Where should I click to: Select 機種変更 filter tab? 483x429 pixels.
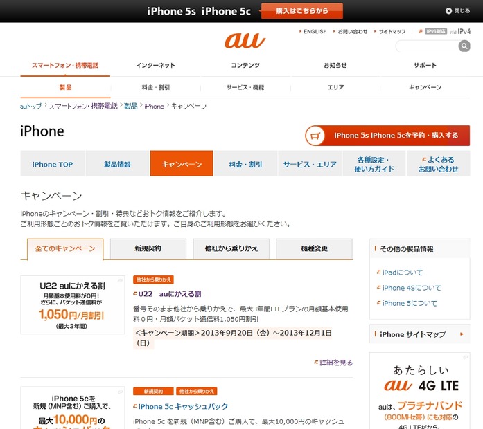point(314,248)
